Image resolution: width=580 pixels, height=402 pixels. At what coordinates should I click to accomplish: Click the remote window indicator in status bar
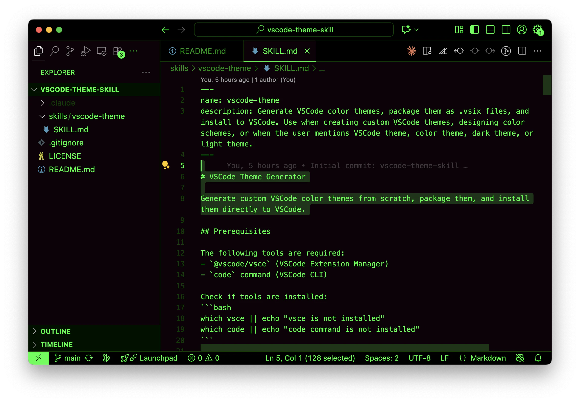coord(39,358)
